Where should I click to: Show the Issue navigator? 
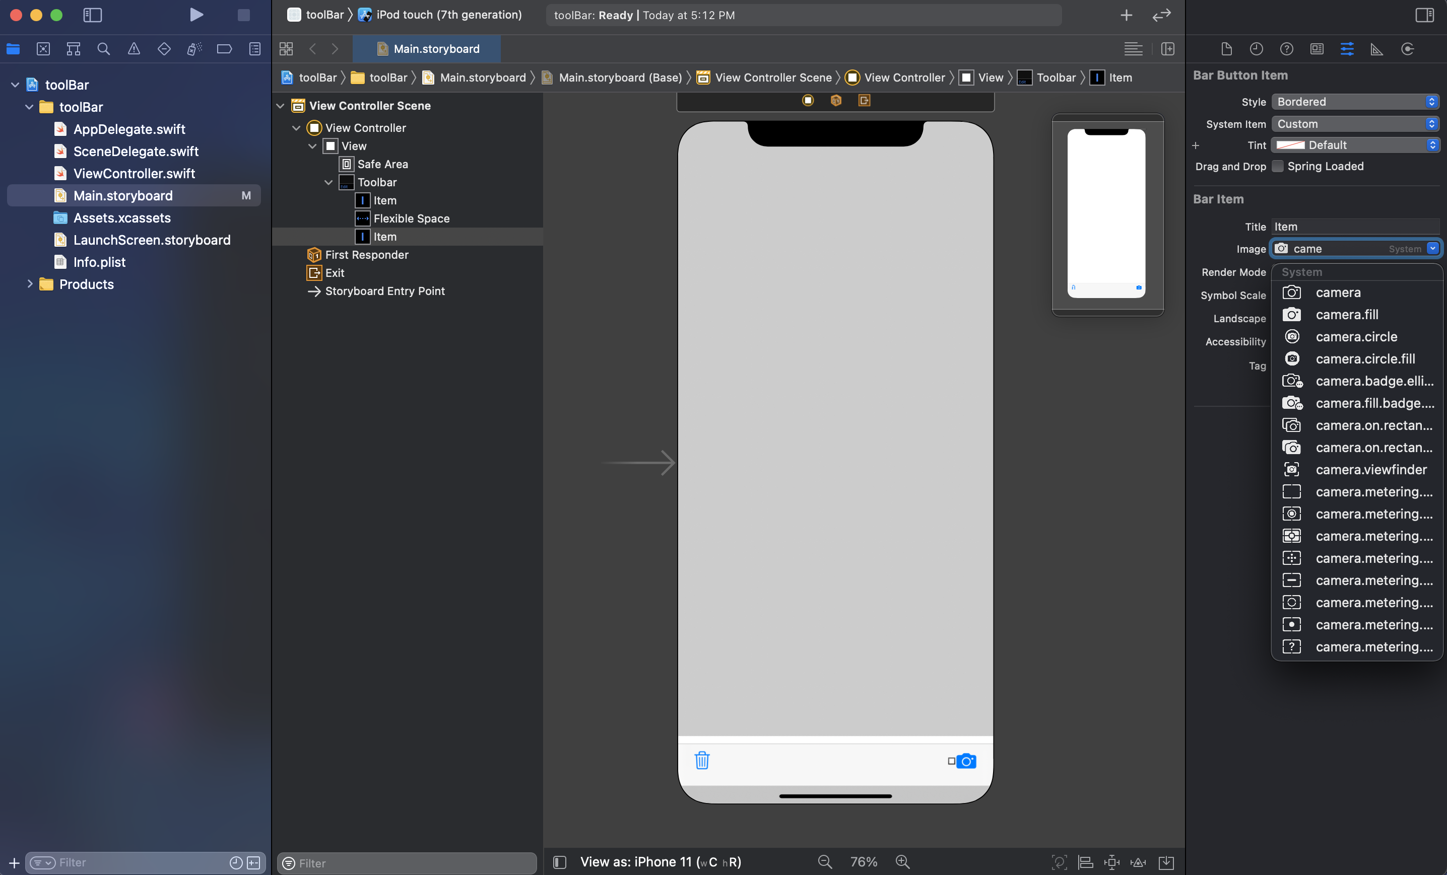point(134,49)
